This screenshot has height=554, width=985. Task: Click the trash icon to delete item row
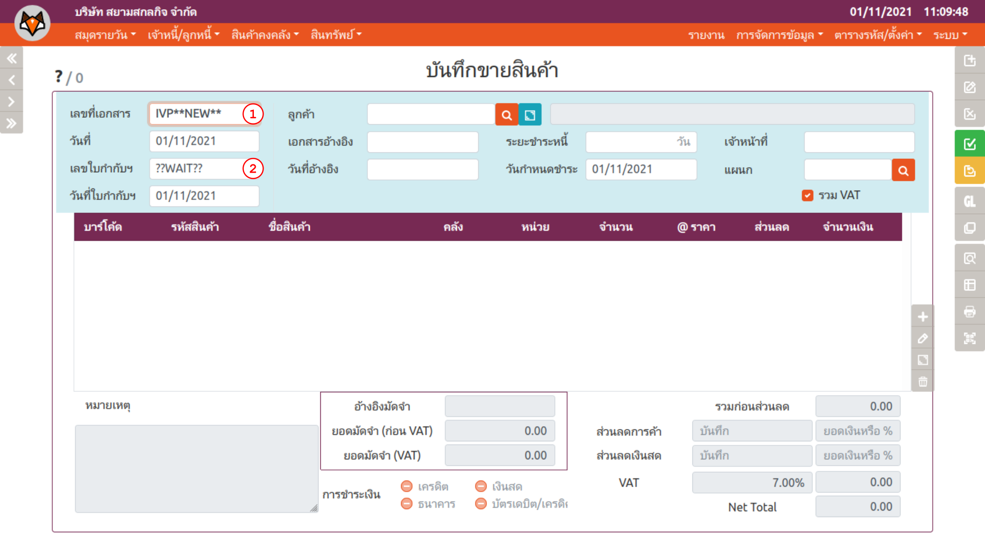(923, 382)
